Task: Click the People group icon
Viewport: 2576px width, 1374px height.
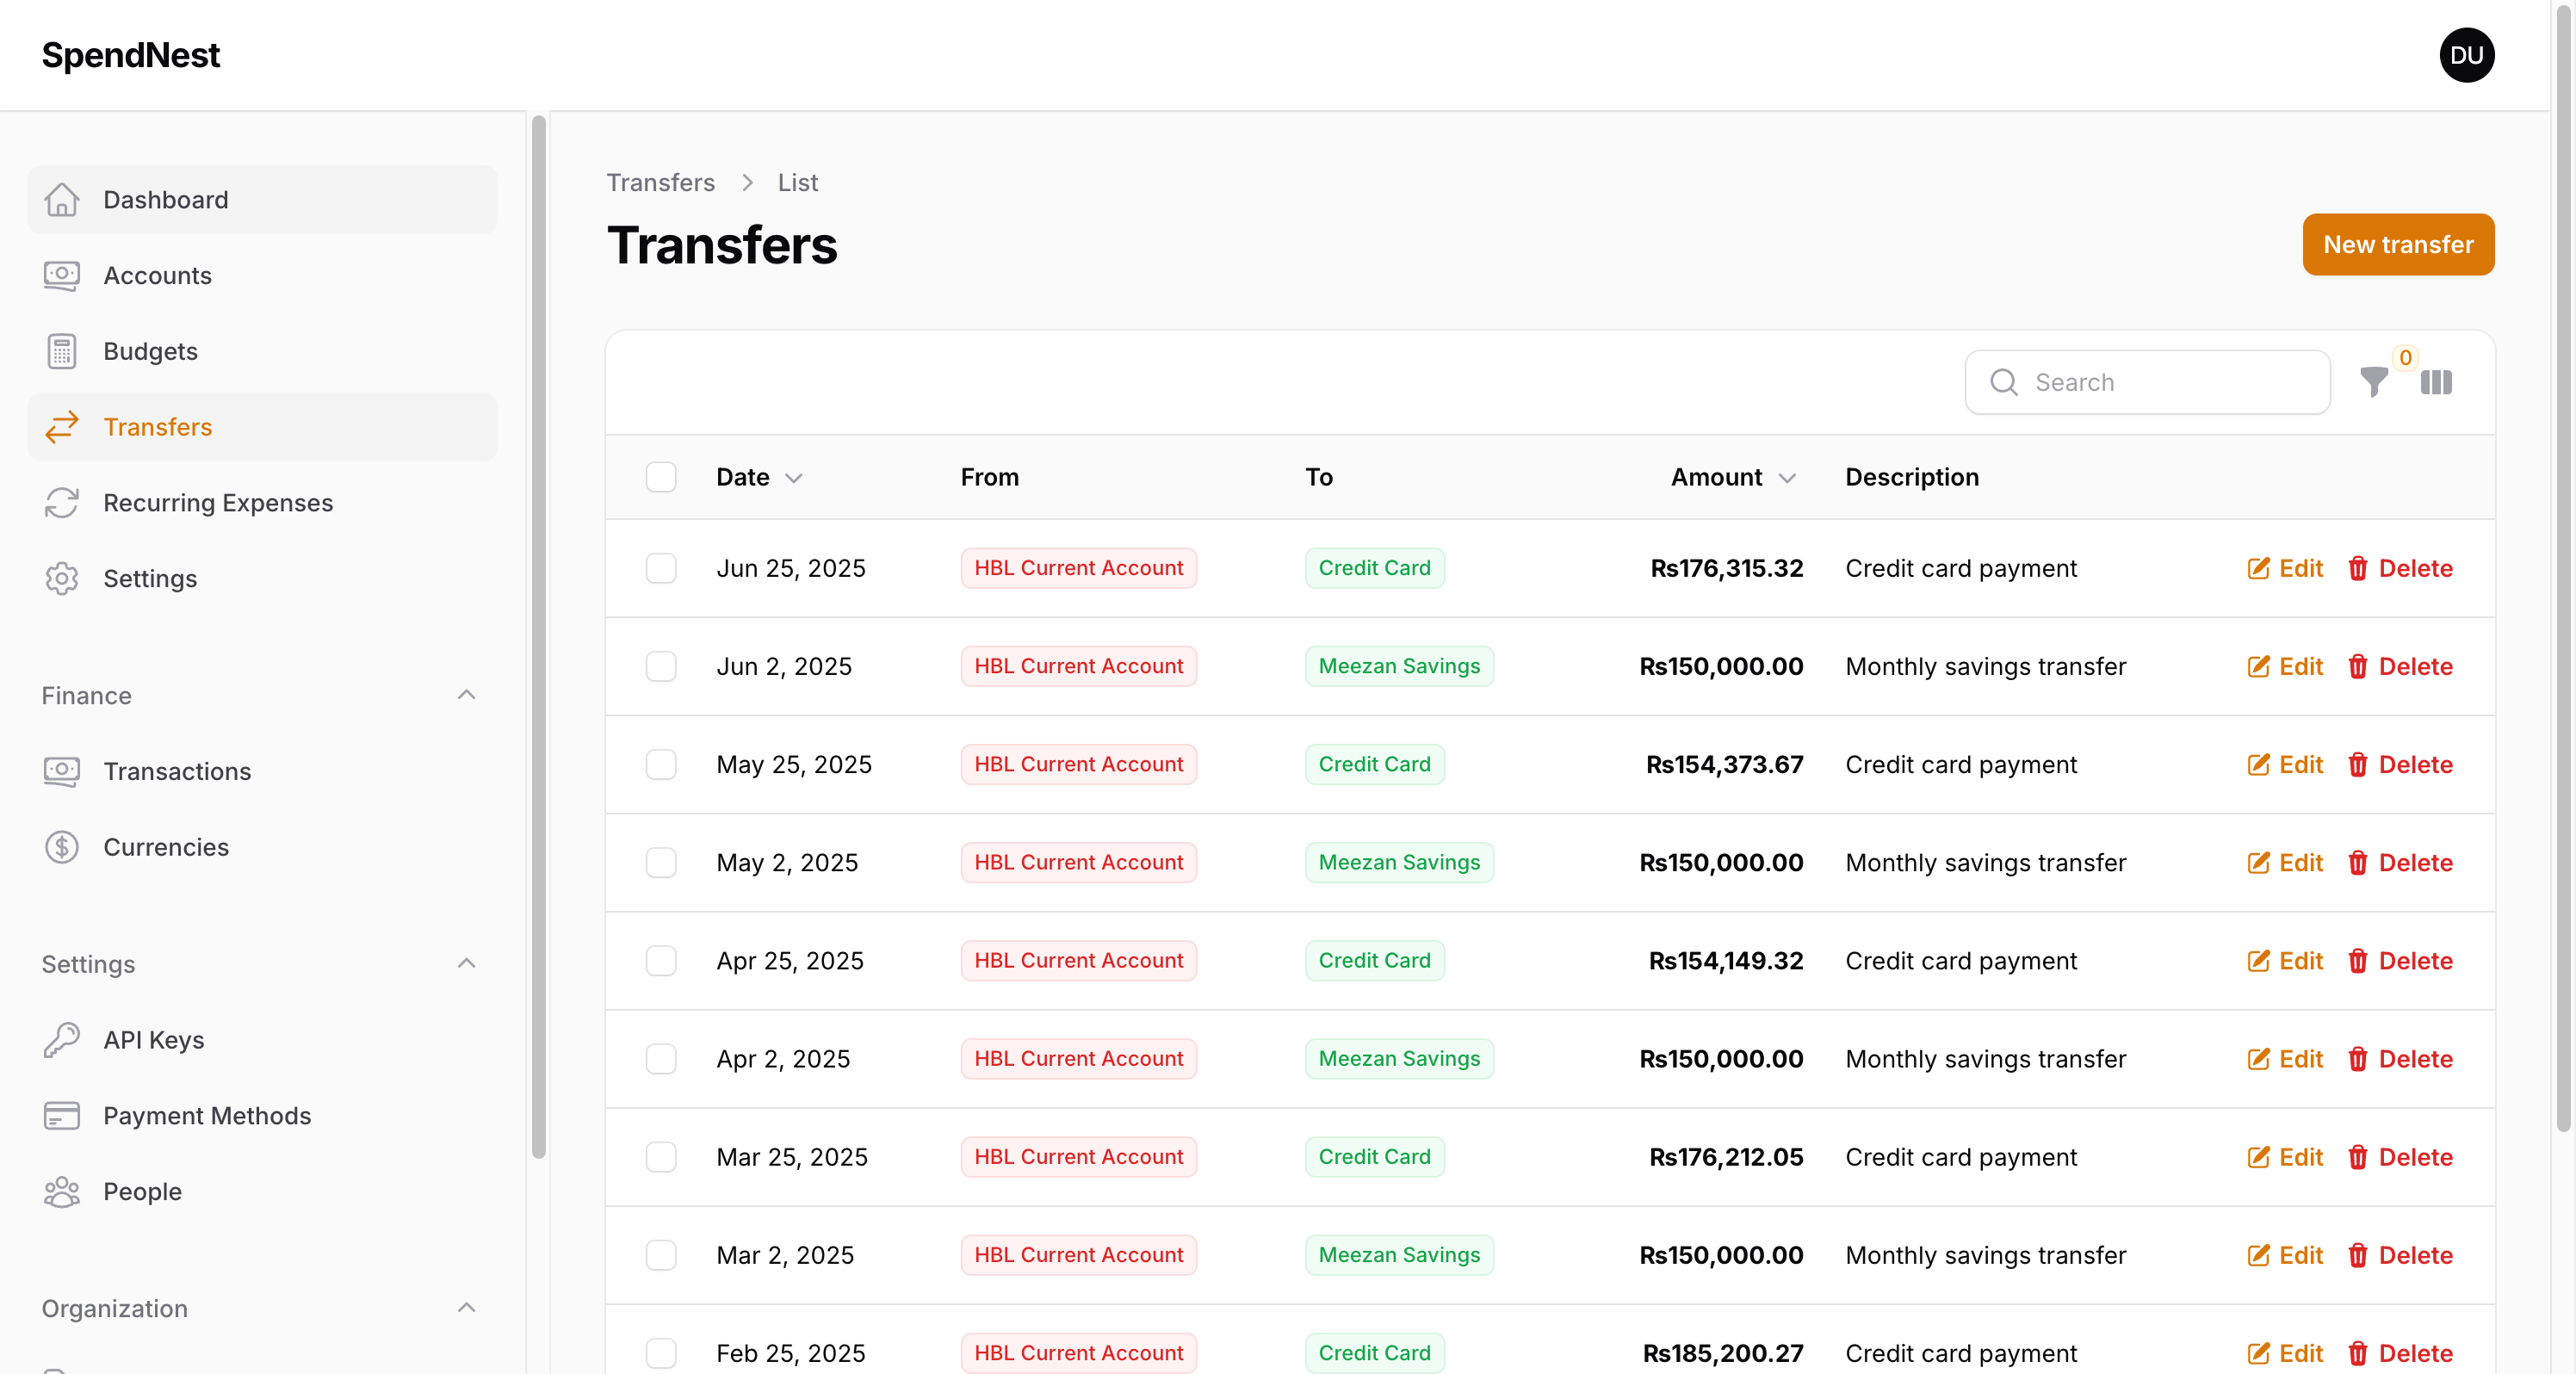Action: point(62,1191)
